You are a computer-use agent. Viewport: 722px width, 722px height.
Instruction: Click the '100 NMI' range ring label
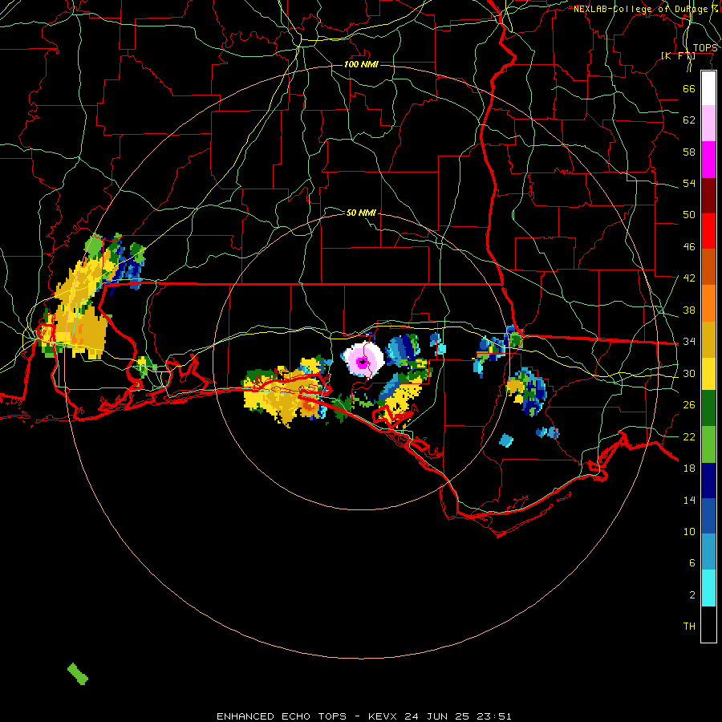[361, 64]
